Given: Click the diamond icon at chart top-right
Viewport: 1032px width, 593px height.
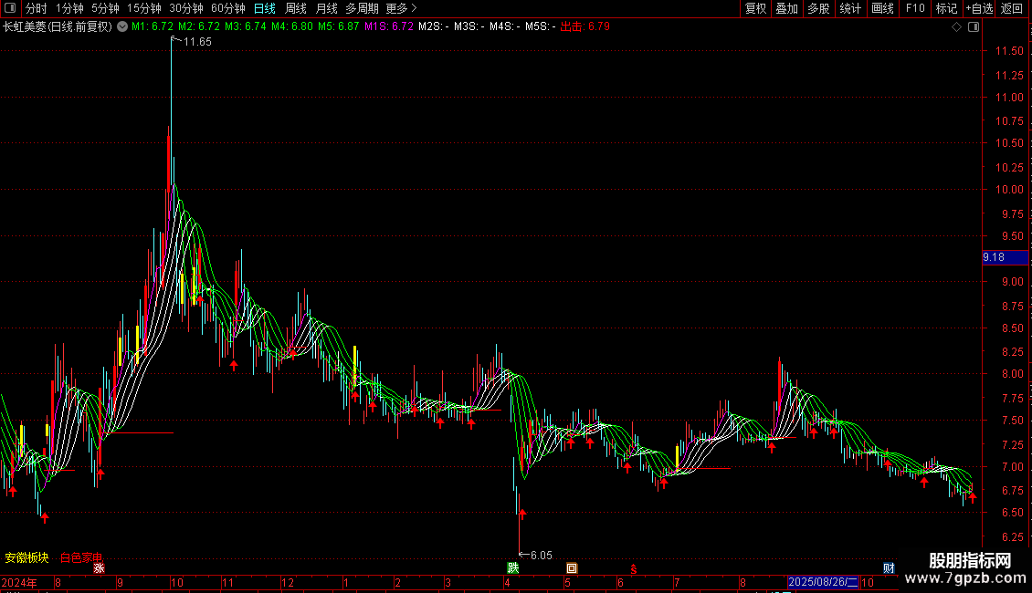Looking at the screenshot, I should [x=956, y=27].
